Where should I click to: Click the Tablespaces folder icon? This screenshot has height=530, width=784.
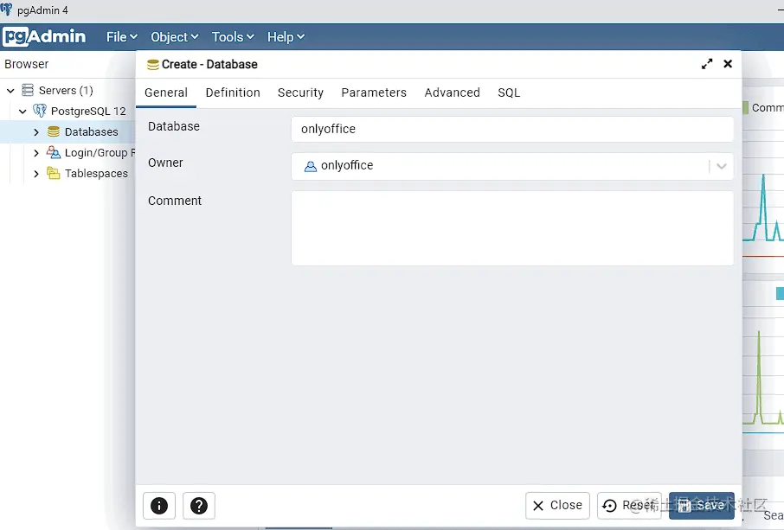point(53,173)
